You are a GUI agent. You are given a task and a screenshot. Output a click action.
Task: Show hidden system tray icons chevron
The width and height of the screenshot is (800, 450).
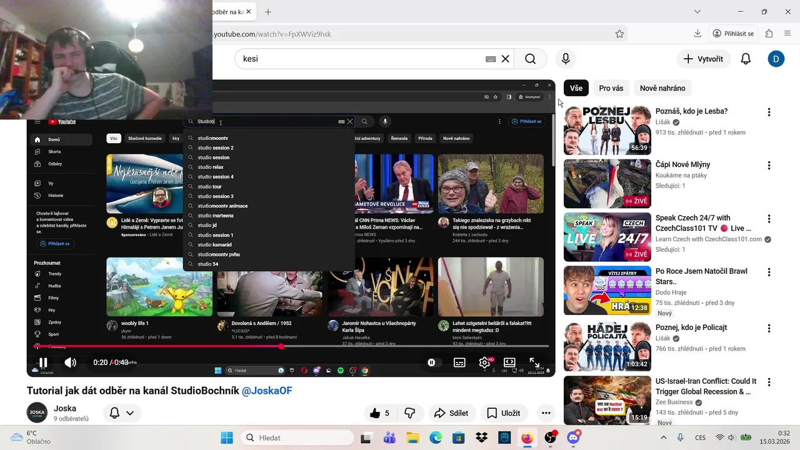(664, 437)
